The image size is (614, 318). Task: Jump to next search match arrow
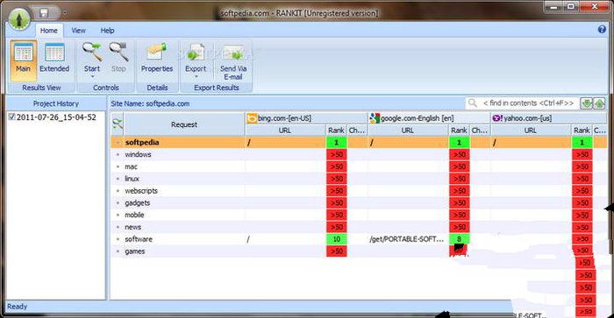[586, 103]
